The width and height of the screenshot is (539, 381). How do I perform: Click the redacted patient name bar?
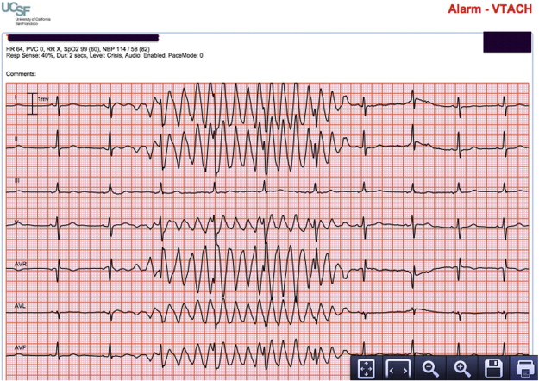[83, 38]
